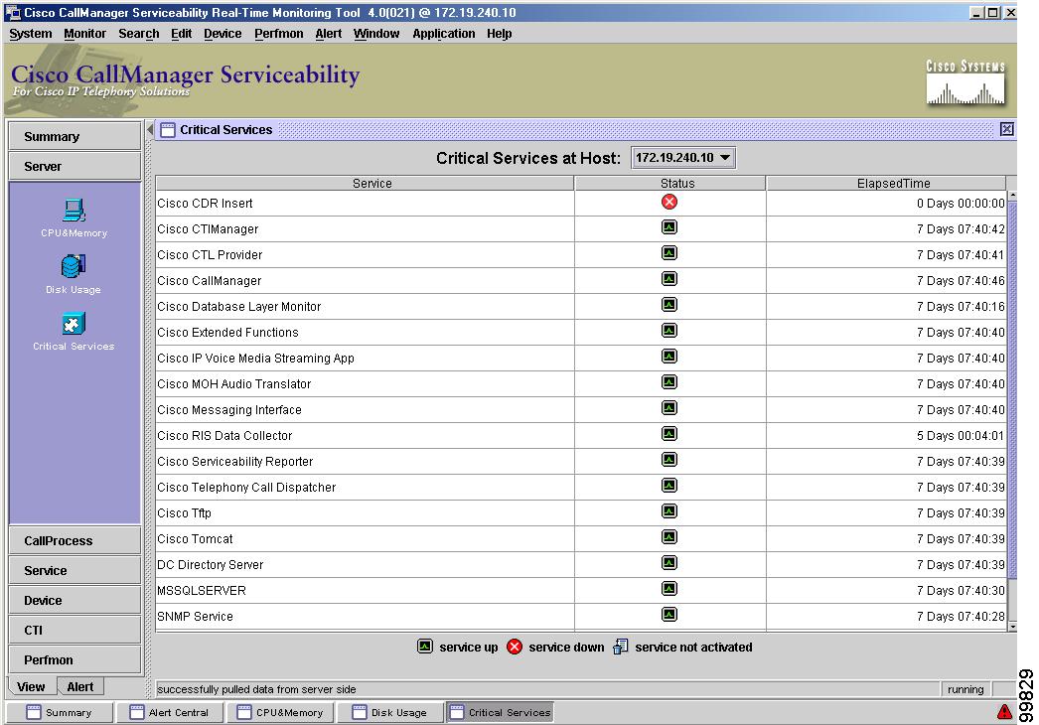
Task: Collapse the left sidebar with the arrow
Action: [150, 129]
